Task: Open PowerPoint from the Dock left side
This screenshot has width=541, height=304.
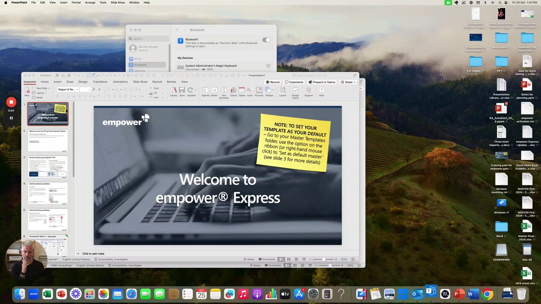Action: pyautogui.click(x=61, y=294)
